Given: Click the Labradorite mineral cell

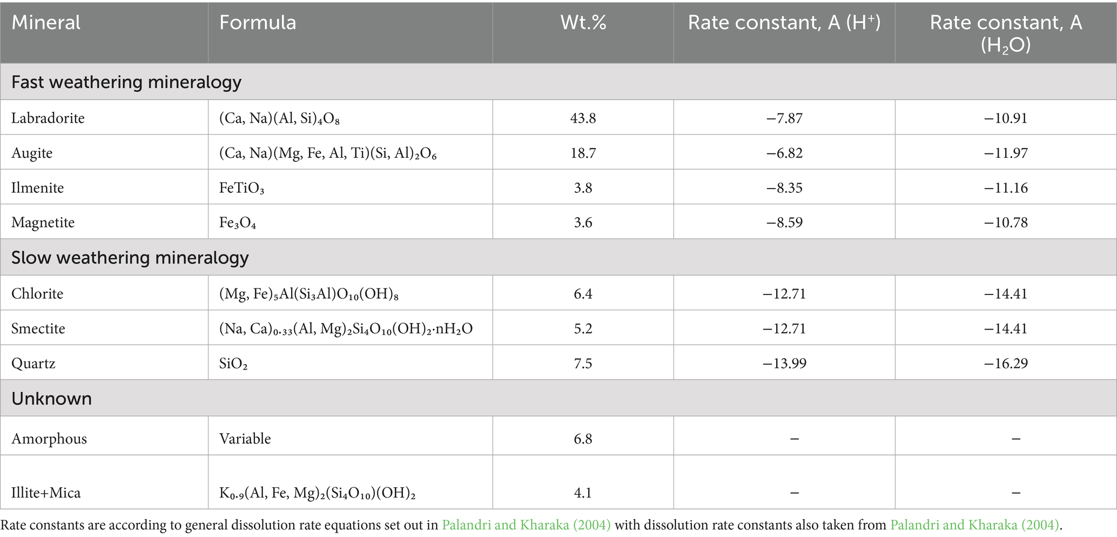Looking at the screenshot, I should [x=48, y=118].
